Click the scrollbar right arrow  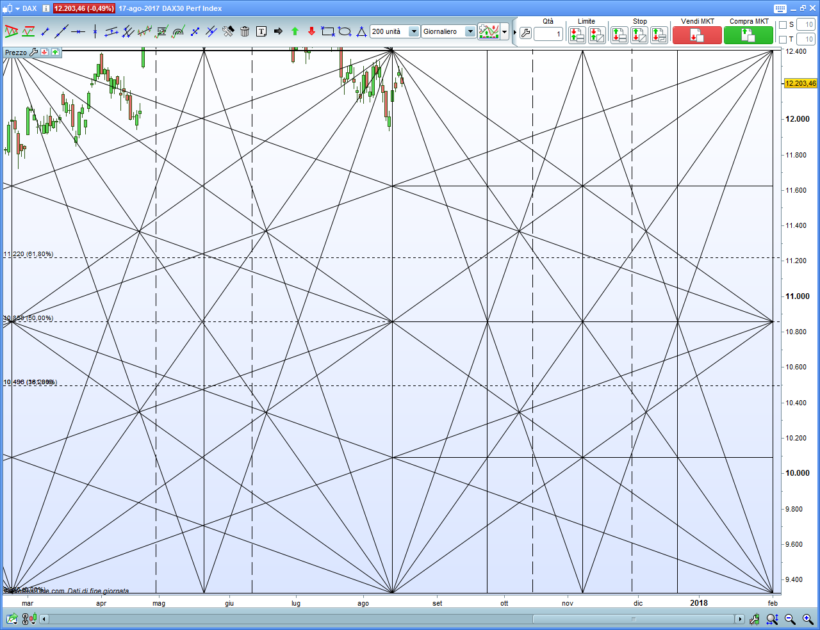tap(740, 619)
